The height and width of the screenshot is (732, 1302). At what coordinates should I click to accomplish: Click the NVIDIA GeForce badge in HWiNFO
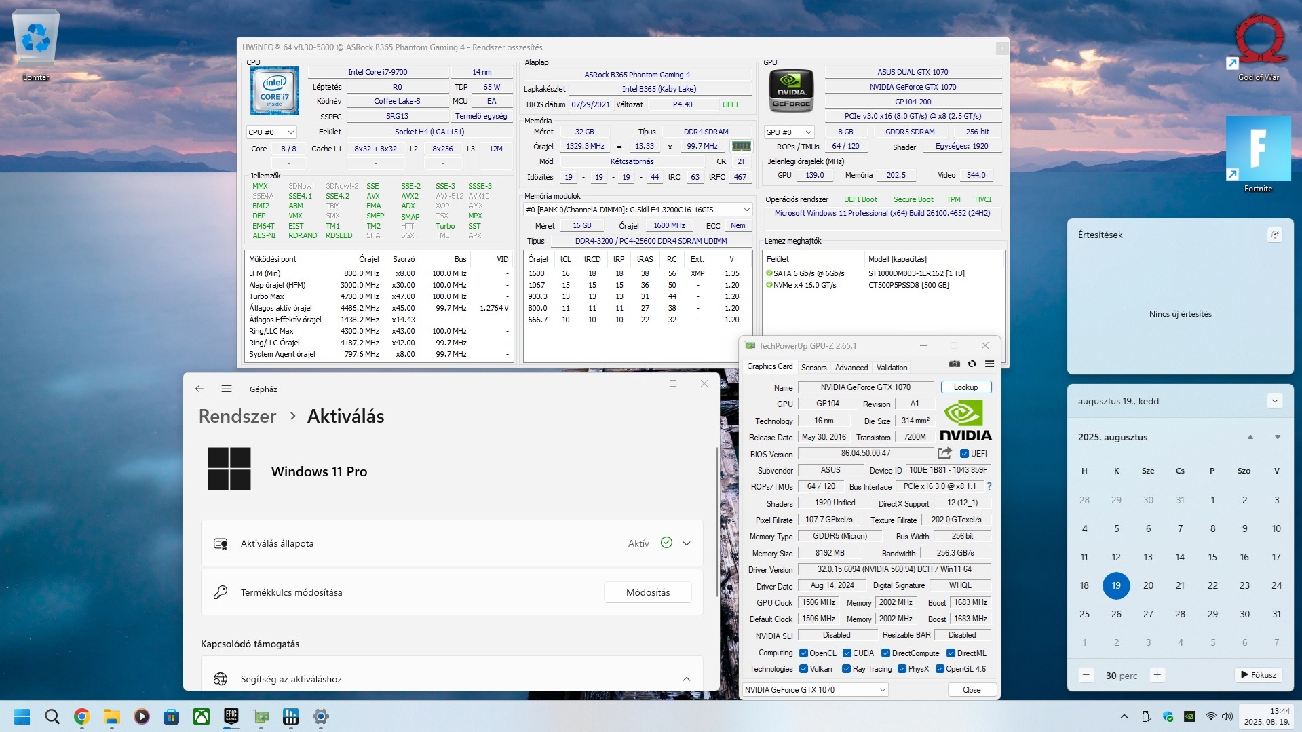point(790,90)
